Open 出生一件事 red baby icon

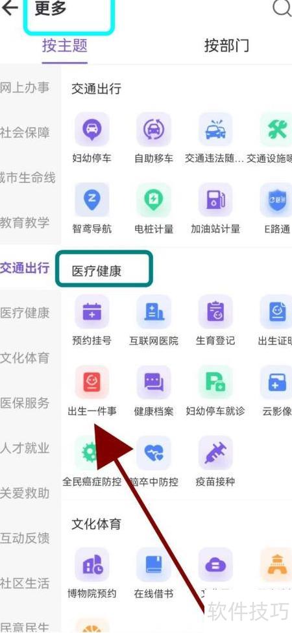91,382
